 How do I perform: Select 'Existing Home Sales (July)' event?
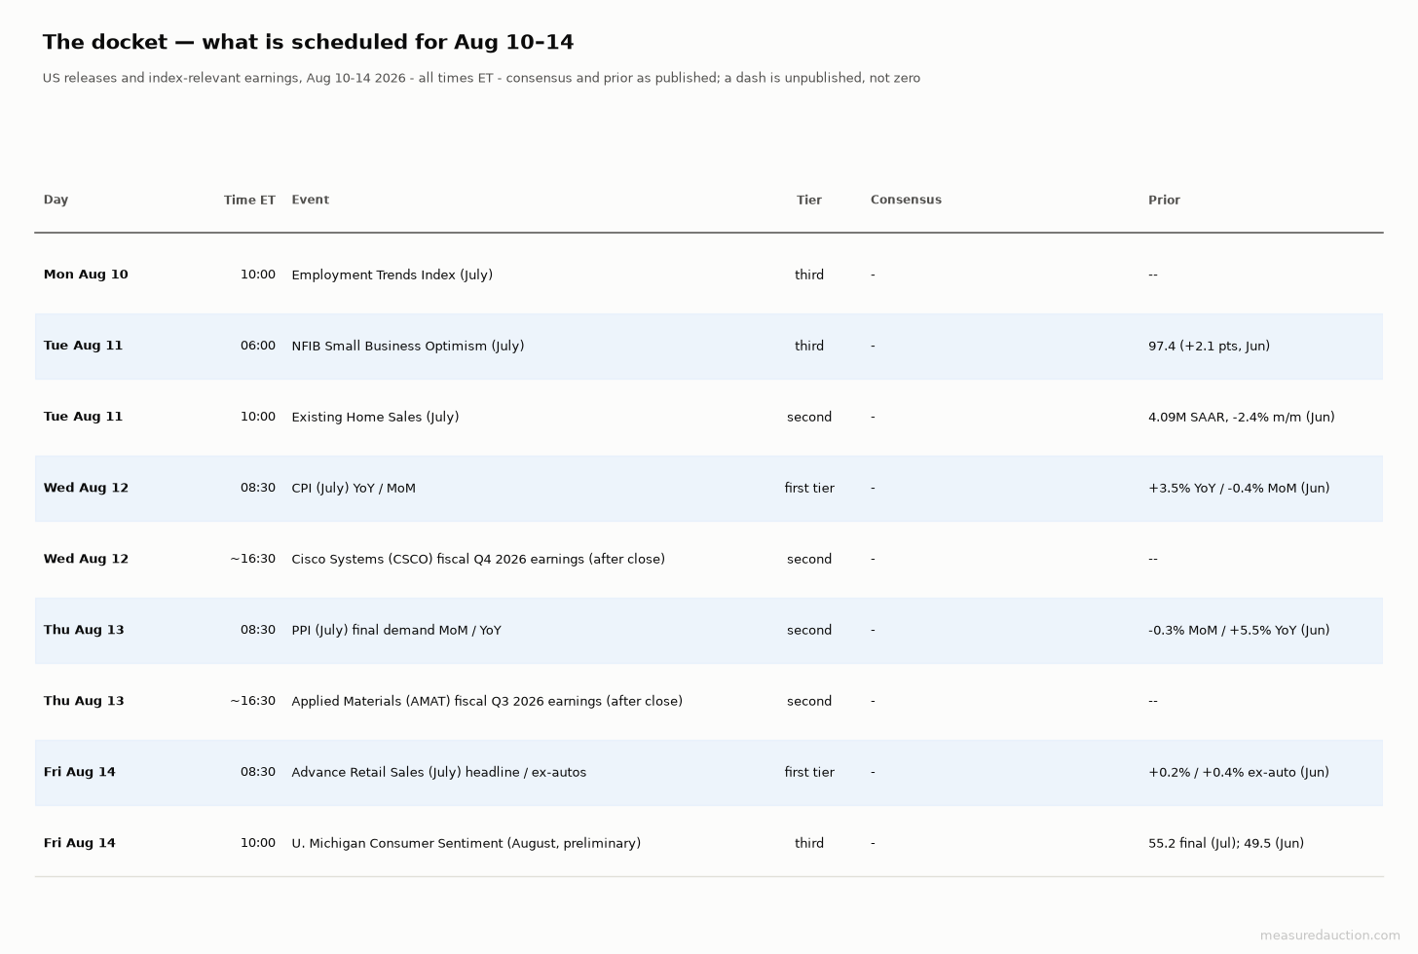[x=375, y=417]
